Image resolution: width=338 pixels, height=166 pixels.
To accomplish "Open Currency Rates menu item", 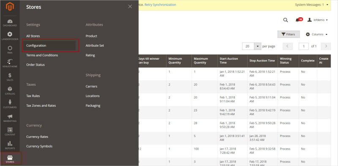I will [x=37, y=137].
